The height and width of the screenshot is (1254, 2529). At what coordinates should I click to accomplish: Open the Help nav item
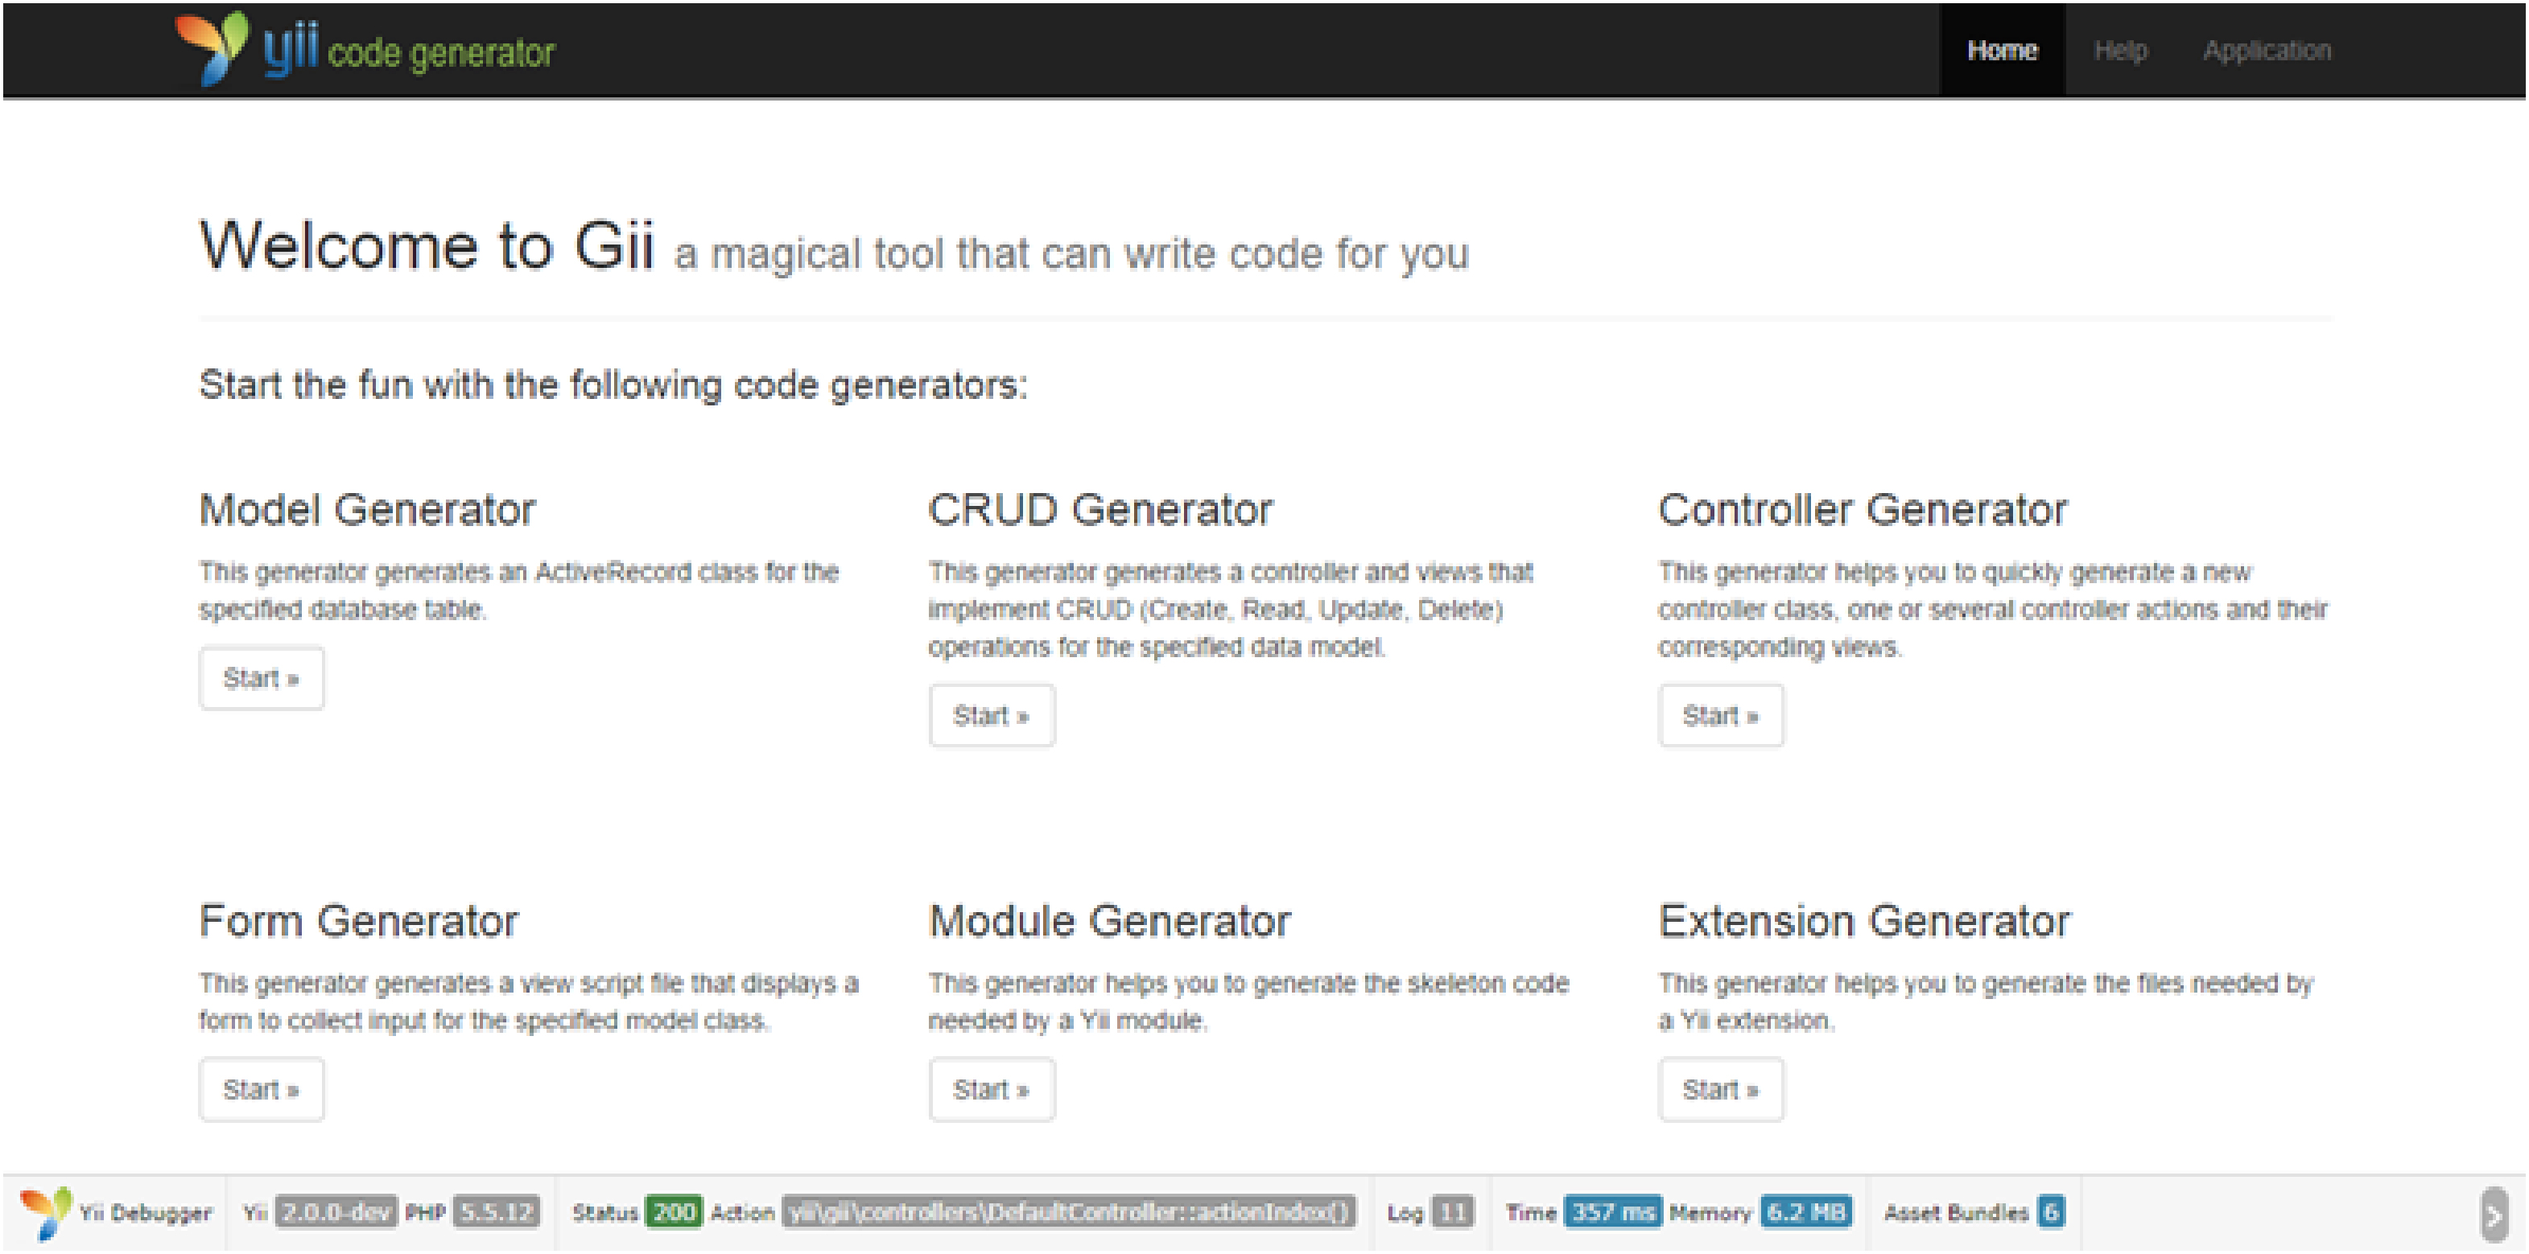2121,50
